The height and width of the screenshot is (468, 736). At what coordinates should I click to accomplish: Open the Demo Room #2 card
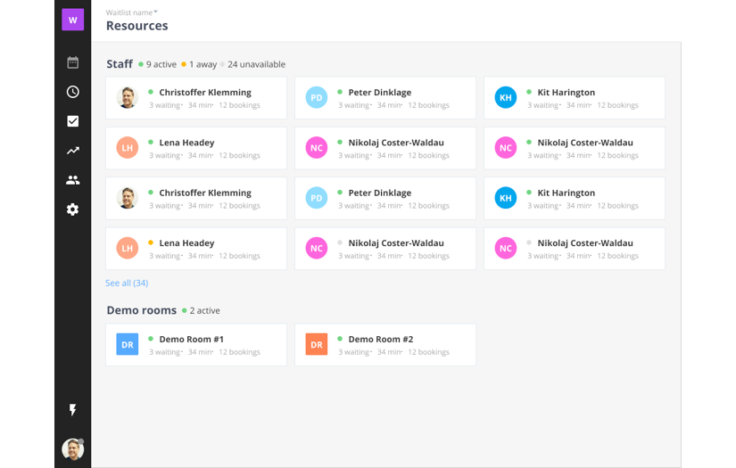pos(385,345)
